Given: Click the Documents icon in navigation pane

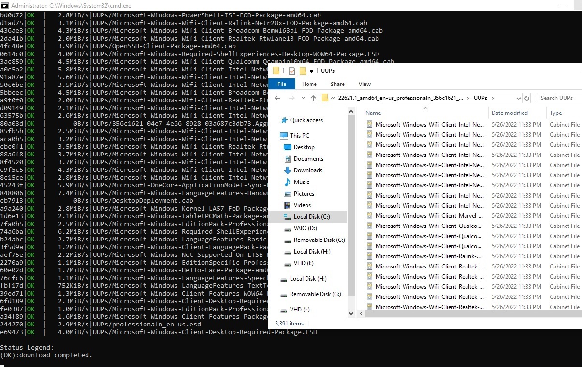Looking at the screenshot, I should point(288,159).
